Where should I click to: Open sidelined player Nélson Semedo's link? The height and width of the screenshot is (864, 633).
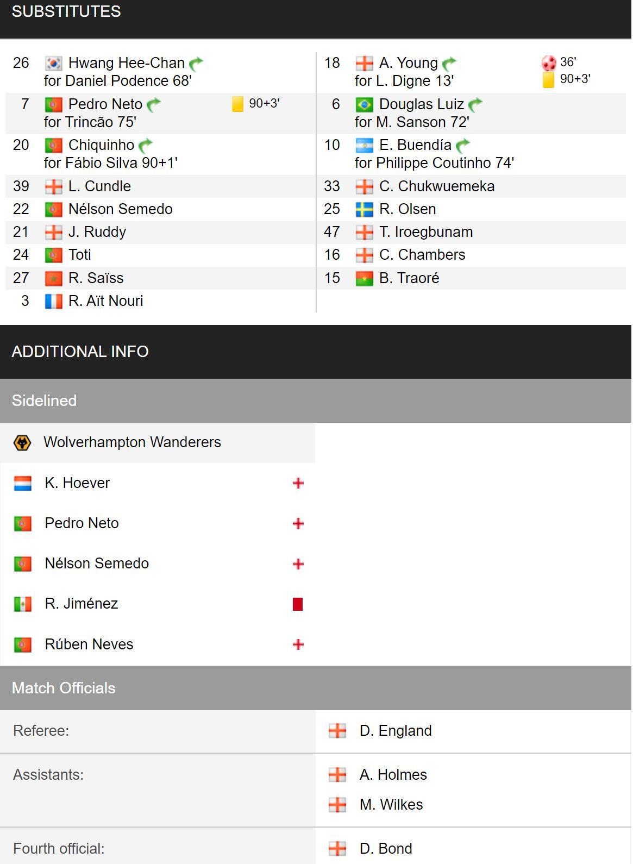tap(97, 564)
